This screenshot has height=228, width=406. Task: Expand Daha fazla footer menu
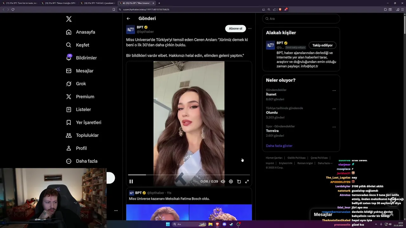tap(325, 163)
